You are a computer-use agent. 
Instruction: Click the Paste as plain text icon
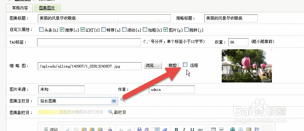coord(92,129)
